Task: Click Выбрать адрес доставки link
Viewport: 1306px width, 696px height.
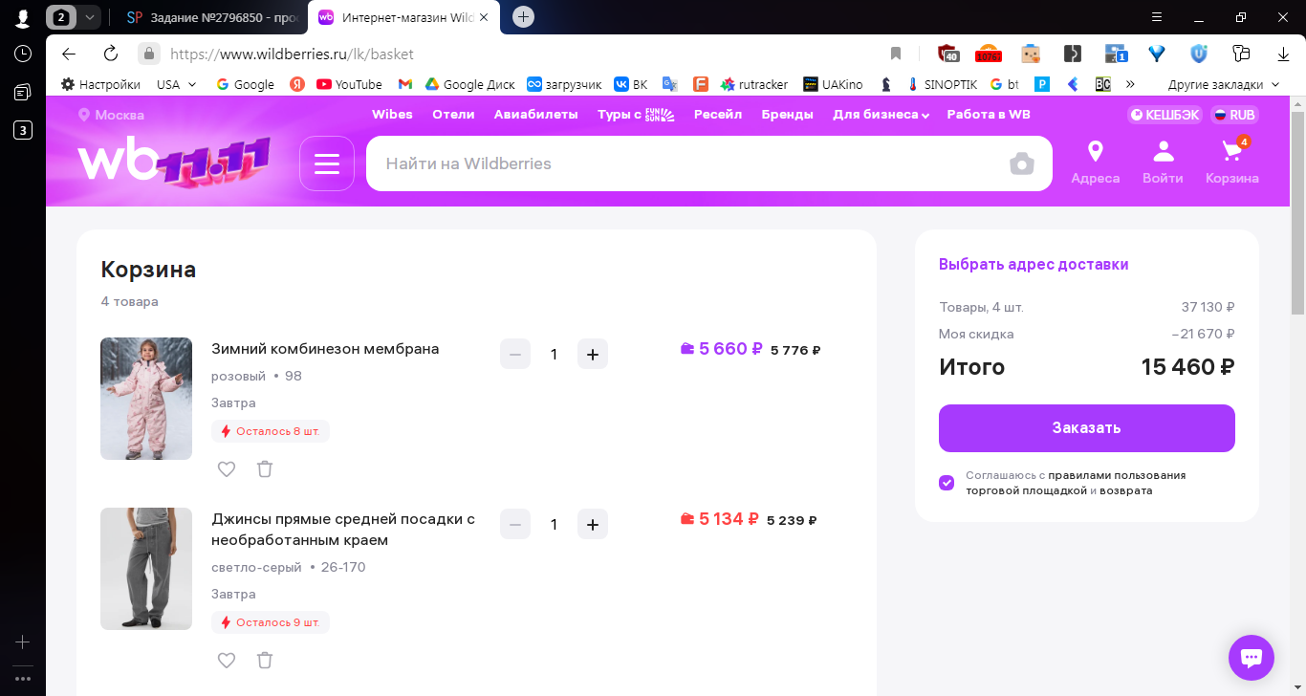Action: tap(1034, 265)
